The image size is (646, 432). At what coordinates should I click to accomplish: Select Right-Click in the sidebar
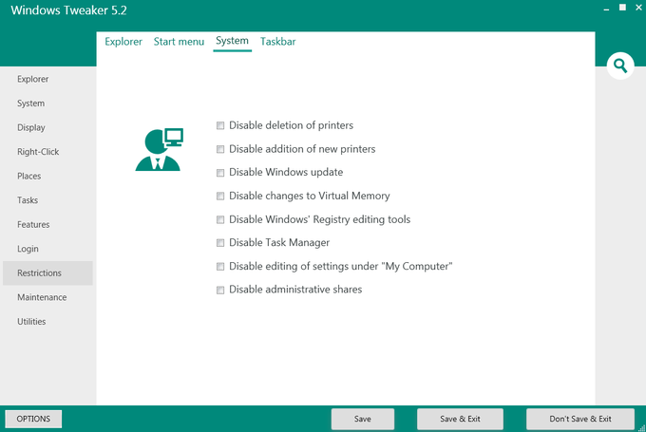[38, 152]
